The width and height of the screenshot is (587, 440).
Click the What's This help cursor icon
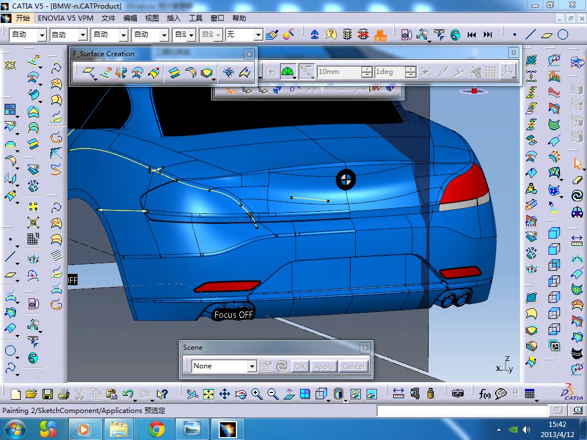pos(162,394)
